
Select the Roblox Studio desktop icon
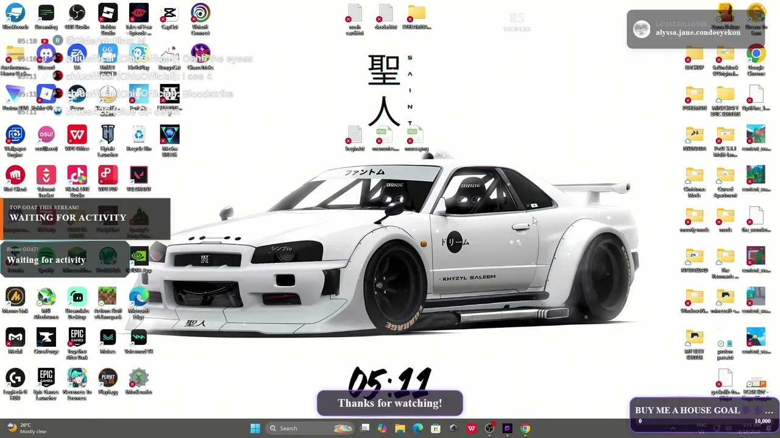point(108,18)
